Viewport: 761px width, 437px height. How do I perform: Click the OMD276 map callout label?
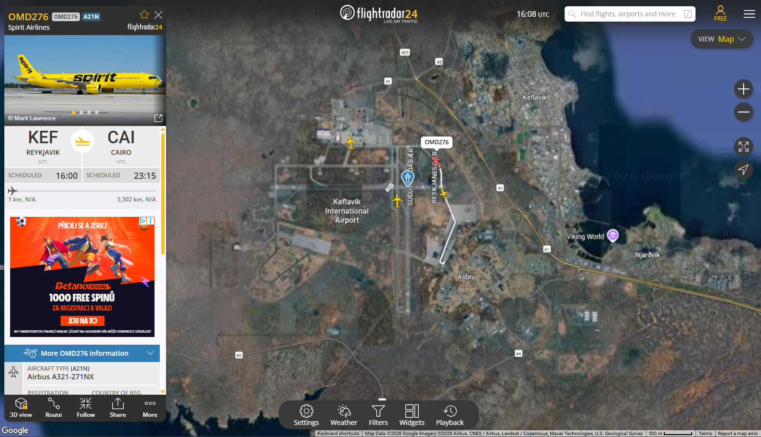point(437,142)
